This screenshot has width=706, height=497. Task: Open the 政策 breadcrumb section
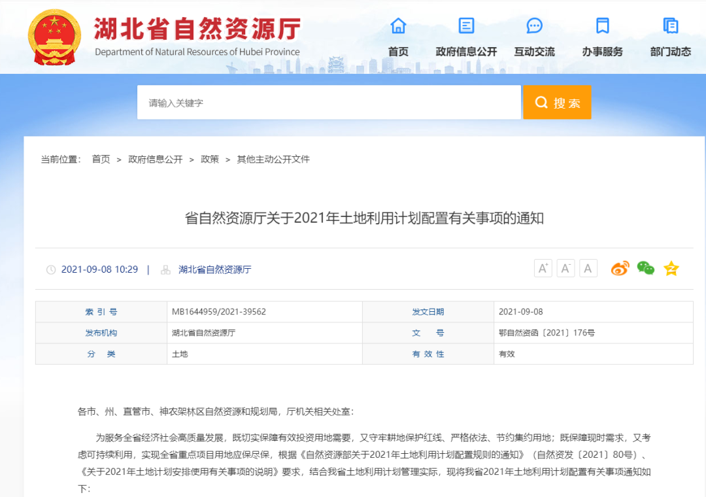[x=209, y=159]
